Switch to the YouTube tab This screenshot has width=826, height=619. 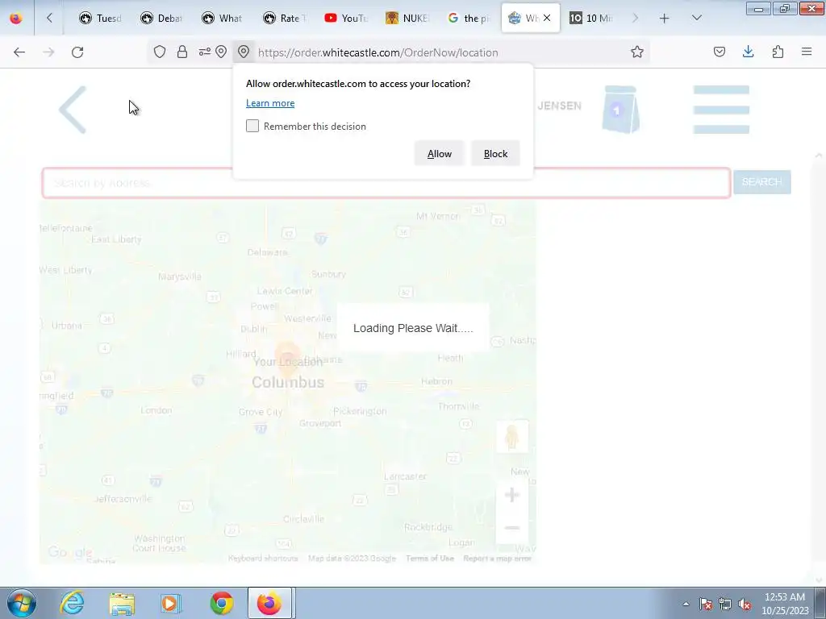[x=346, y=18]
